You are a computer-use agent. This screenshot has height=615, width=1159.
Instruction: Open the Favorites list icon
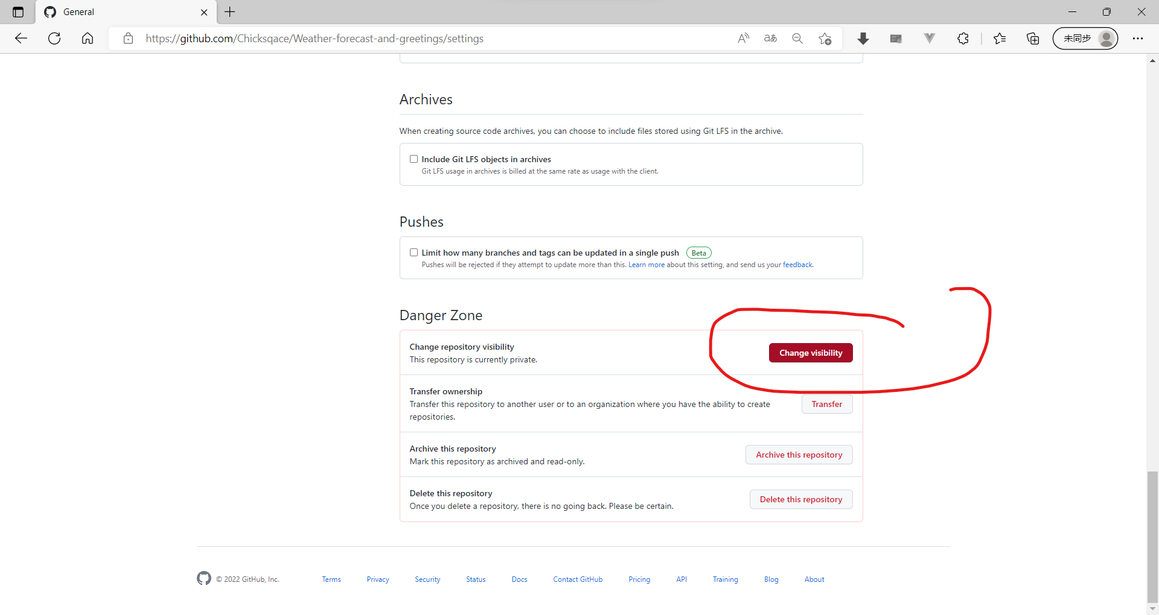pyautogui.click(x=1000, y=38)
